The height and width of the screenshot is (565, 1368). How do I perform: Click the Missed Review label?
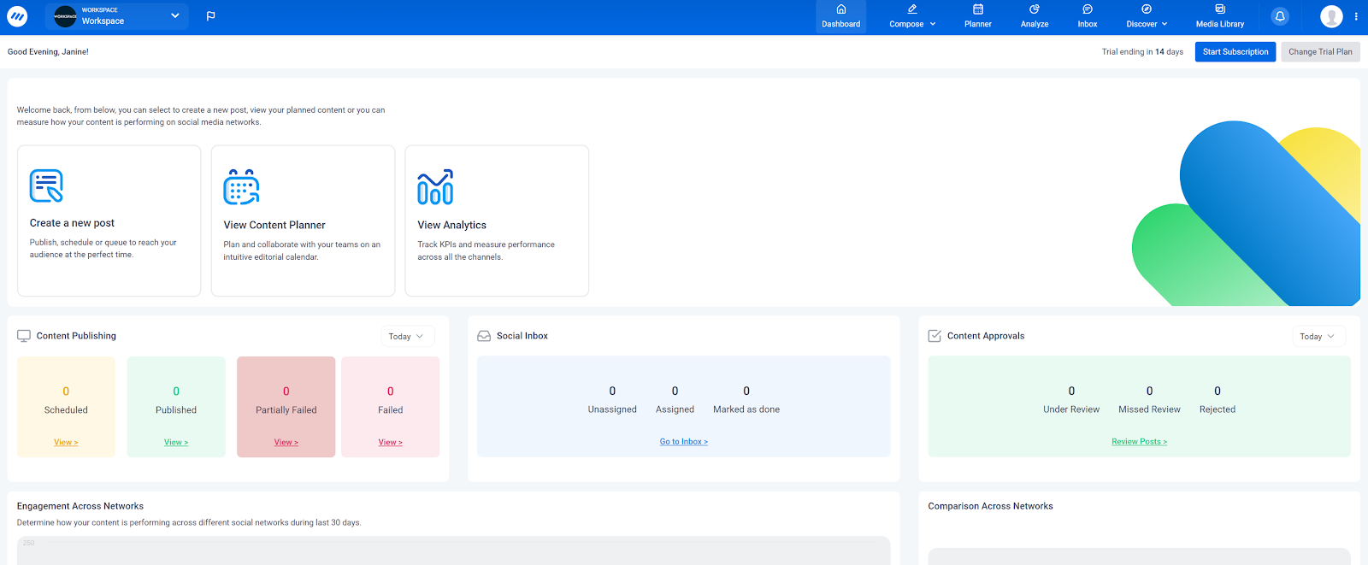tap(1149, 409)
